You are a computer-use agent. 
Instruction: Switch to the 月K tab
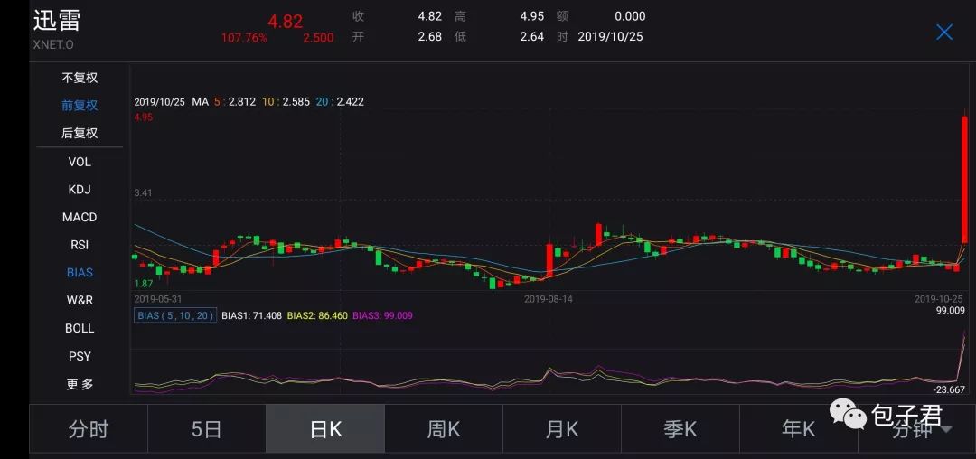[x=561, y=429]
